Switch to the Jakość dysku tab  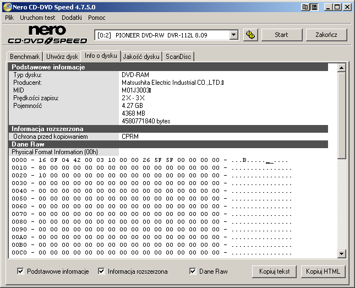click(141, 56)
